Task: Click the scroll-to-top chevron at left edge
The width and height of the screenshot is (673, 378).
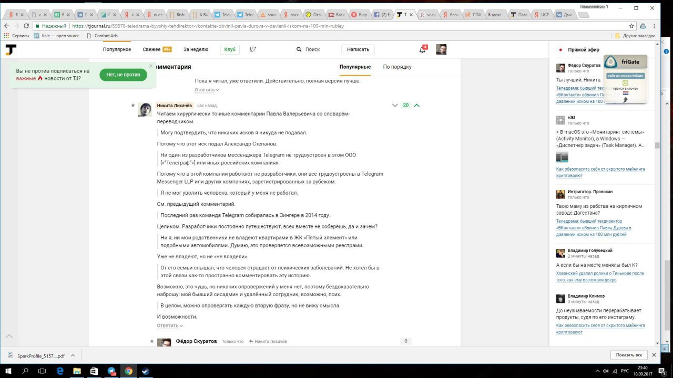Action: pos(9,336)
